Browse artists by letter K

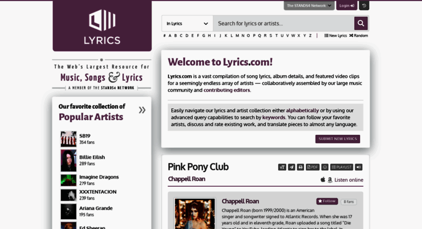(x=226, y=35)
